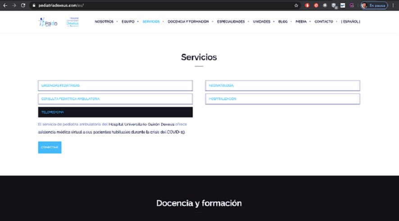Viewport: 399px width, 221px height.
Task: Open Docencia y Formación menu item
Action: tap(188, 22)
